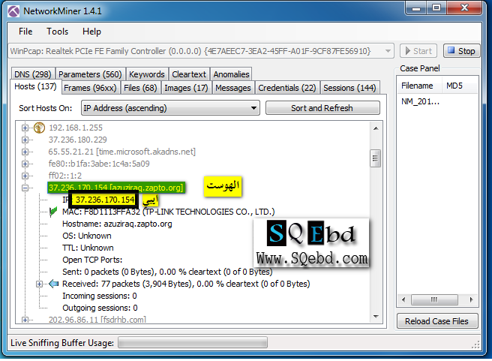
Task: Click the Start capture button
Action: 418,51
